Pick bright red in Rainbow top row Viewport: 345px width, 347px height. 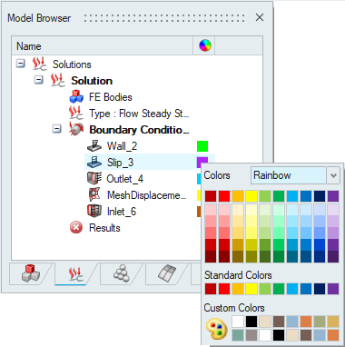(x=224, y=196)
